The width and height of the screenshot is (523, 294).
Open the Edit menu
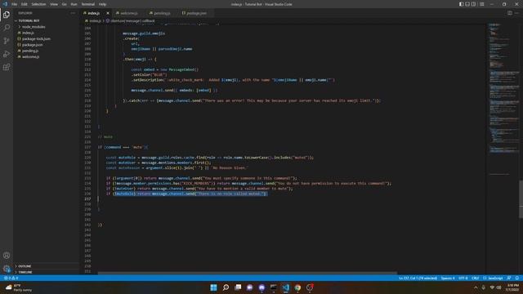coord(25,4)
